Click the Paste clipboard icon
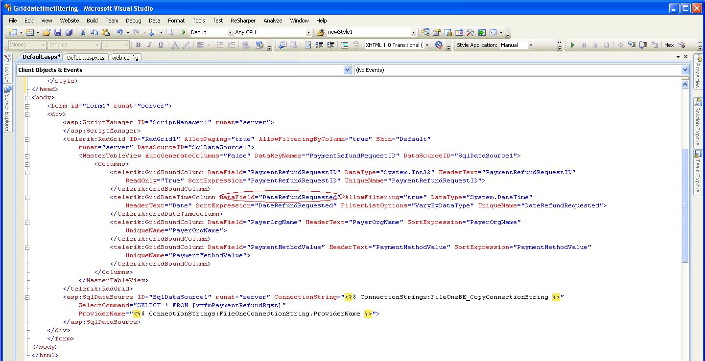The width and height of the screenshot is (705, 361). 105,32
